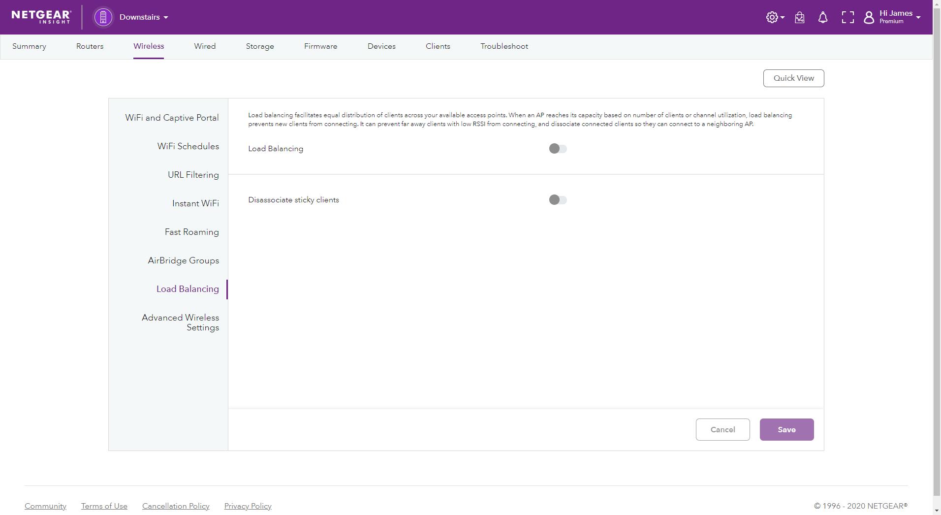Select Fast Roaming in the sidebar
The width and height of the screenshot is (941, 515).
[x=191, y=232]
